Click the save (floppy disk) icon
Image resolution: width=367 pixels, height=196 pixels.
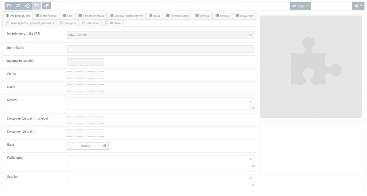tap(9, 6)
